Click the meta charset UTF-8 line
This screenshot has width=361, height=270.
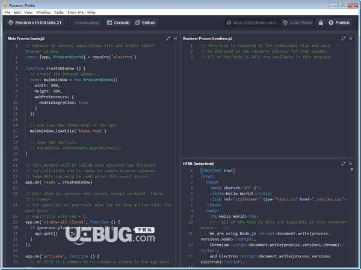point(235,188)
